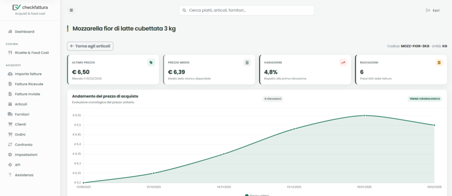This screenshot has height=196, width=452.
Task: Open the Assistenza label
Action: pyautogui.click(x=24, y=175)
